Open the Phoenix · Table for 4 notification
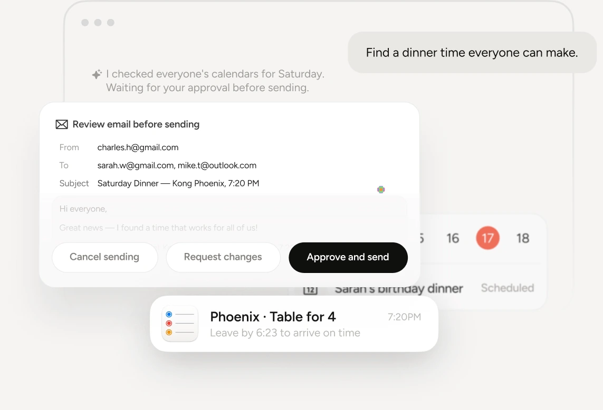Viewport: 603px width, 410px height. 294,324
